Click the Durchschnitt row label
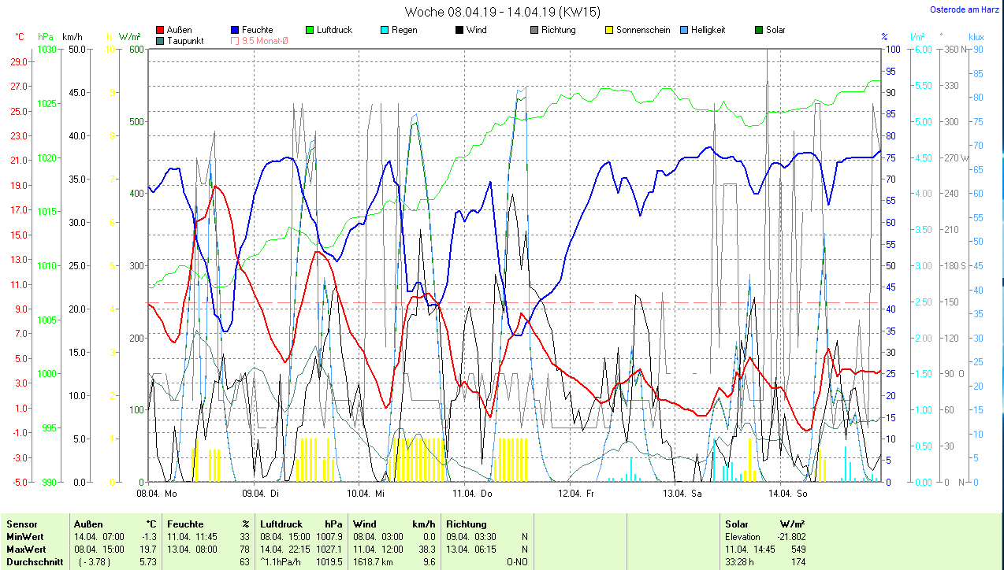The width and height of the screenshot is (1004, 570). pyautogui.click(x=33, y=562)
